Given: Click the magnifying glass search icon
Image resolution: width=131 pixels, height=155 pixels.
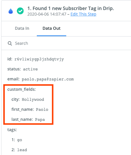Looking at the screenshot, I should pyautogui.click(x=10, y=43).
